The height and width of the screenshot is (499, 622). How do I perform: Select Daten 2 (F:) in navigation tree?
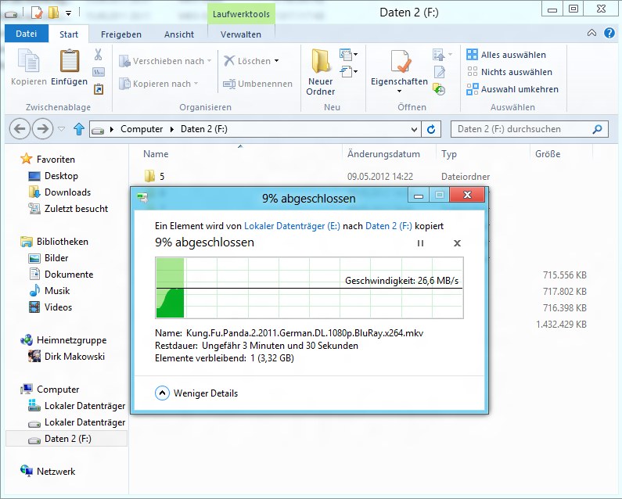[x=67, y=439]
